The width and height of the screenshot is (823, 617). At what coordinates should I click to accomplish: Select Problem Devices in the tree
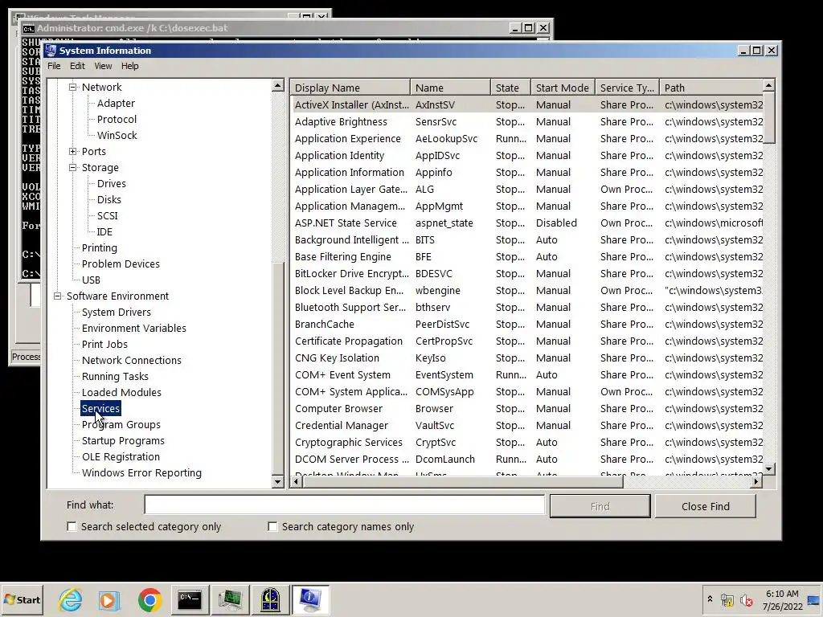tap(121, 264)
